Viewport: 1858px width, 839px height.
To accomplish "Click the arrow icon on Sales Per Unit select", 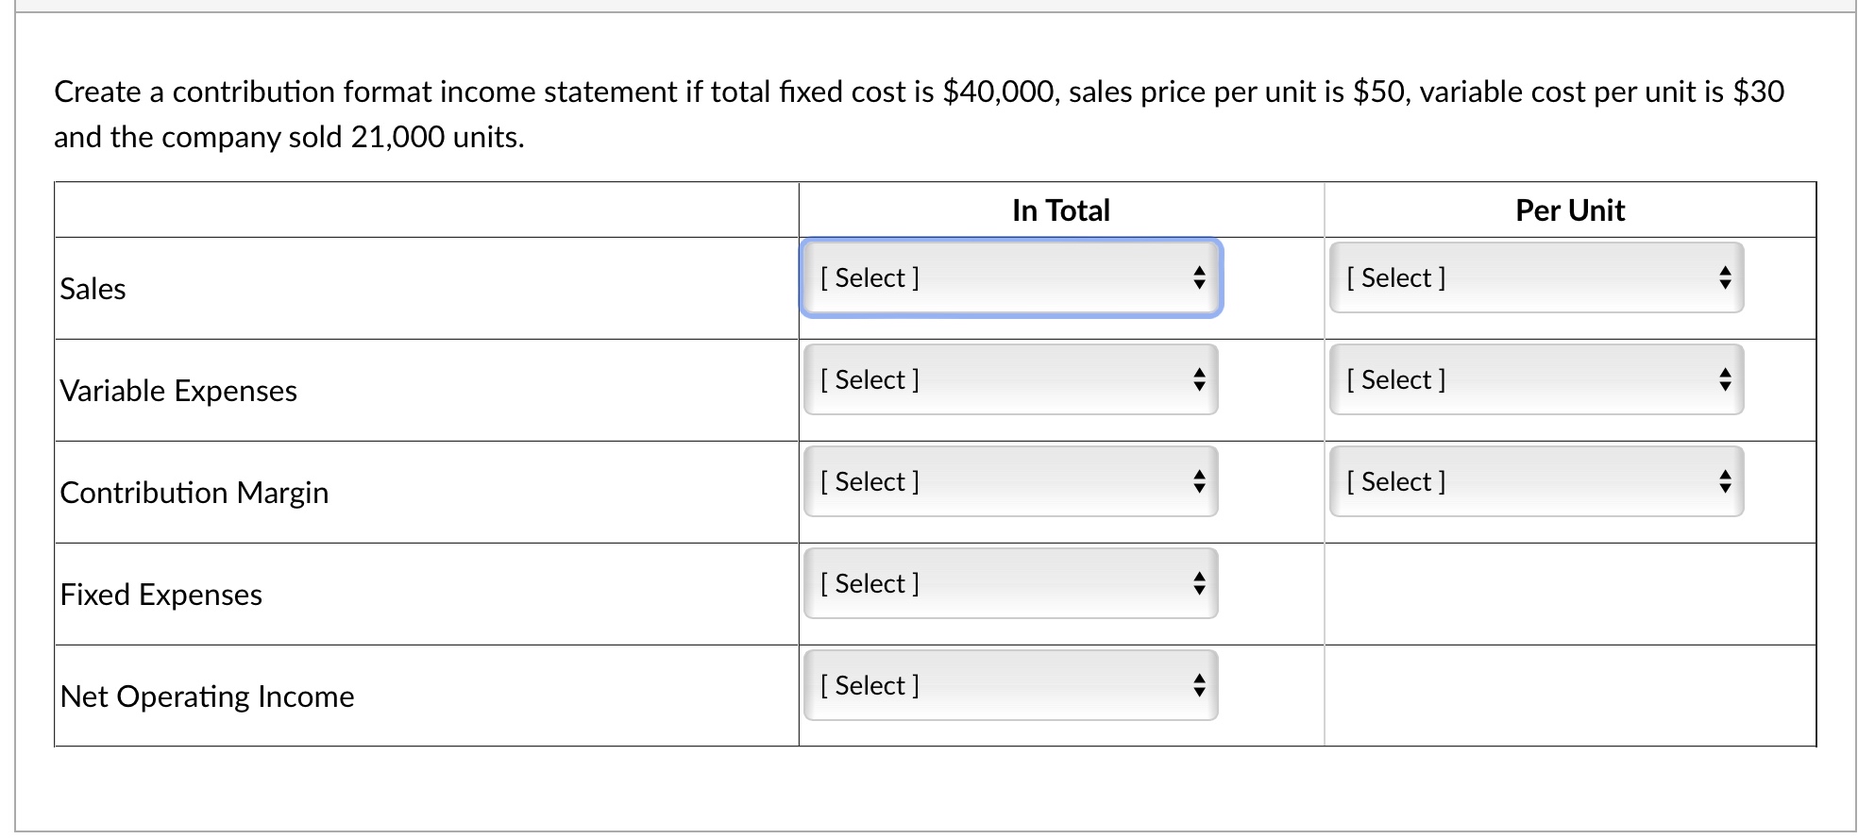I will [x=1724, y=277].
